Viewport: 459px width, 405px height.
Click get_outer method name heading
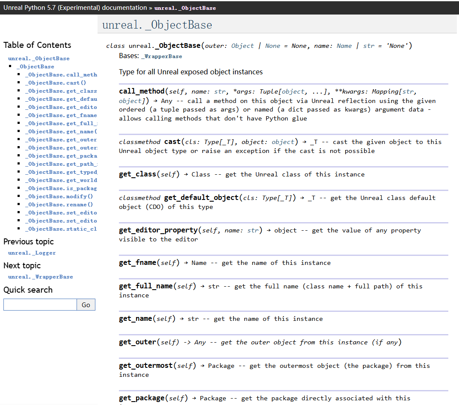click(x=137, y=342)
